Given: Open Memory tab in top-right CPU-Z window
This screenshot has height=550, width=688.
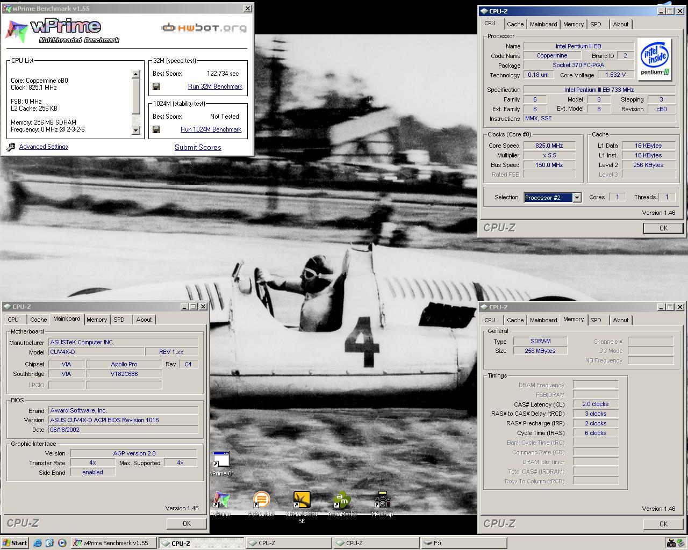Looking at the screenshot, I should tap(574, 24).
